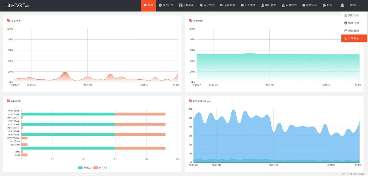Select version info in user dropdown

pyautogui.click(x=354, y=23)
